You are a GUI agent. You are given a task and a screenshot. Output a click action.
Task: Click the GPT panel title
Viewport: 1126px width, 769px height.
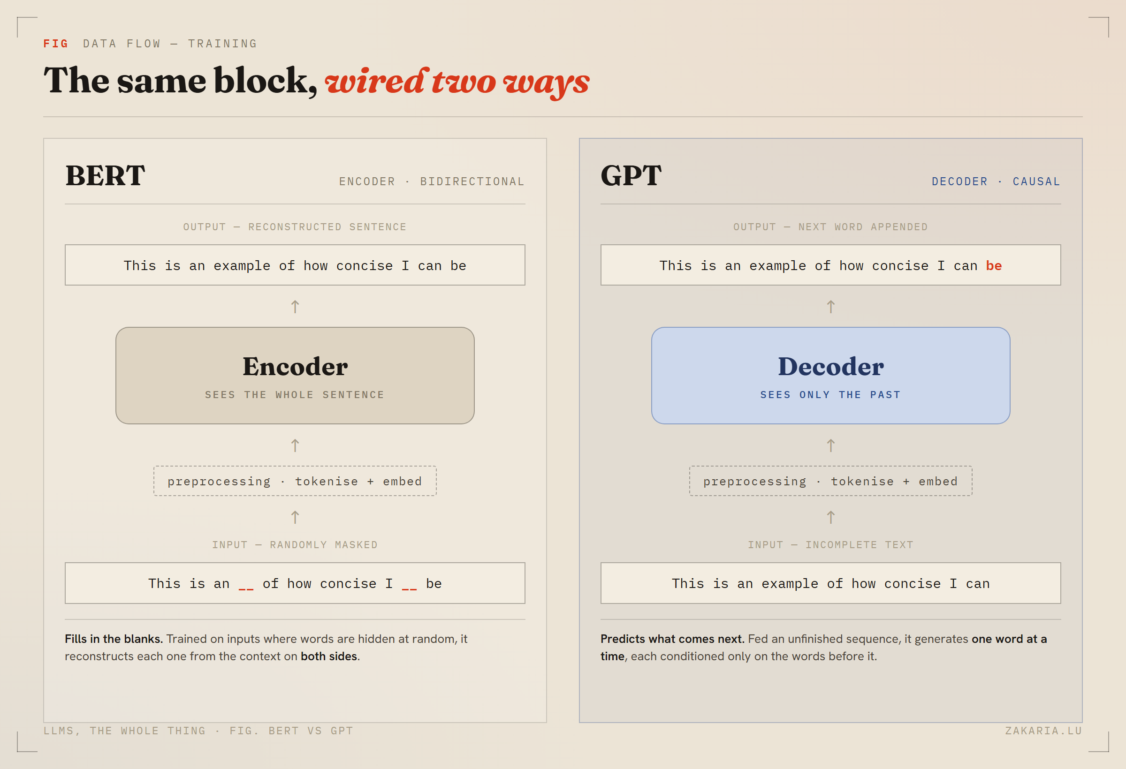(631, 175)
